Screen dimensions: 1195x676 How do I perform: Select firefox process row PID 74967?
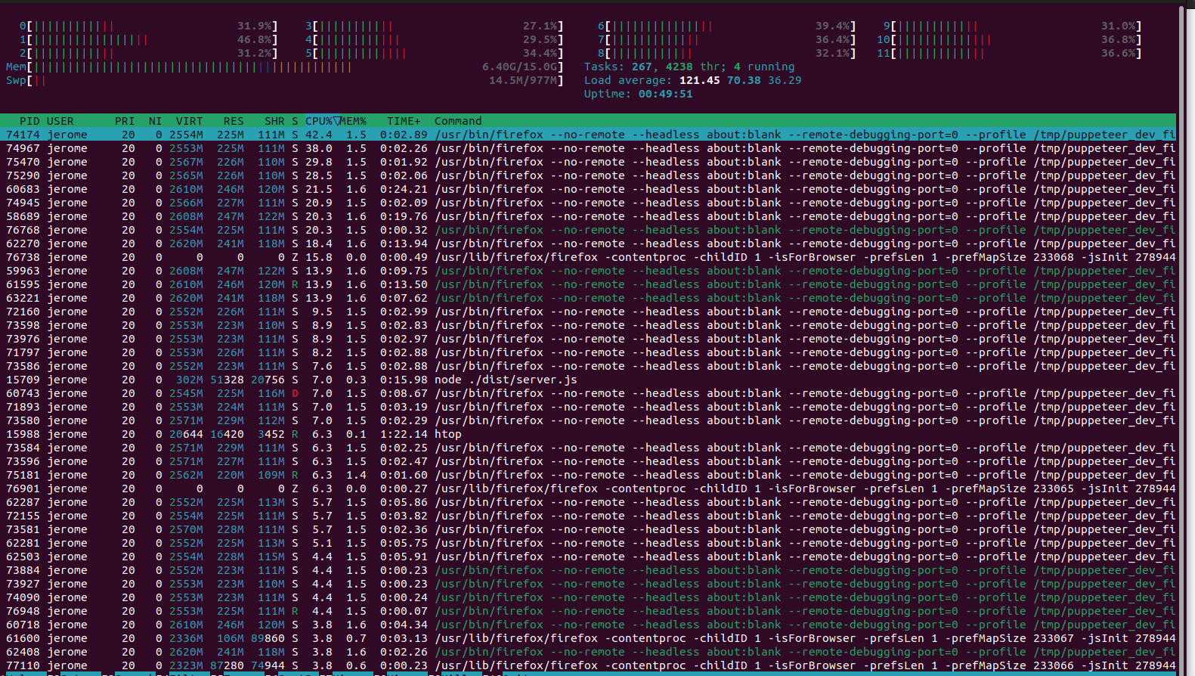pos(588,148)
